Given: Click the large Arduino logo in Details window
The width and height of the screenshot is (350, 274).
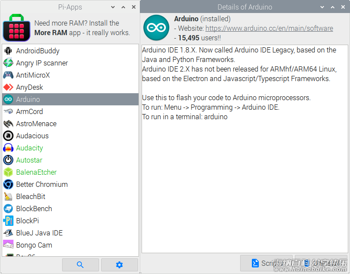Looking at the screenshot, I should coord(156,28).
